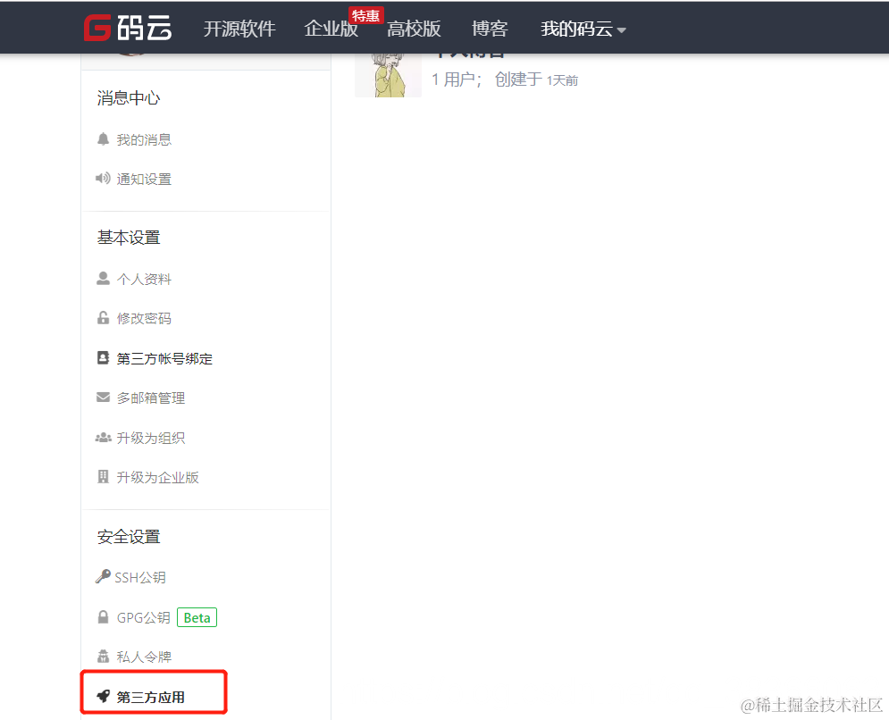Image resolution: width=889 pixels, height=720 pixels.
Task: Open GPG公钥 settings
Action: [x=144, y=618]
